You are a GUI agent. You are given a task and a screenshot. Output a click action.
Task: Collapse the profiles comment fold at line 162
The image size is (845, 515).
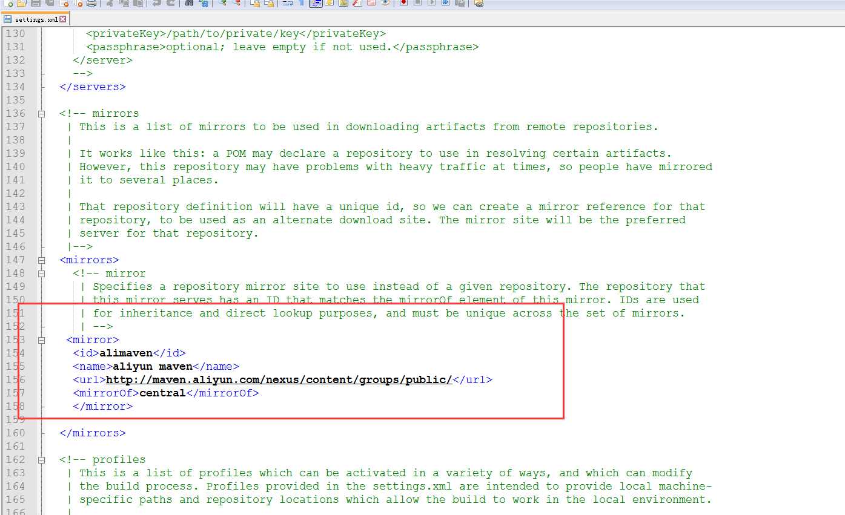[41, 459]
